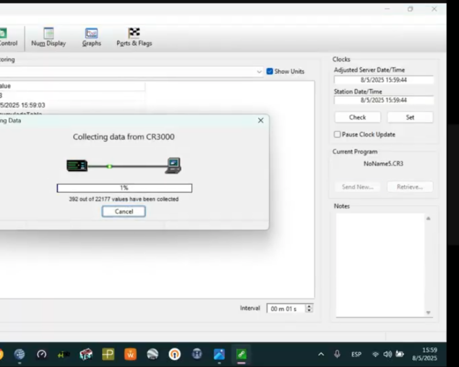Enable the Pause Clock Update checkbox
The height and width of the screenshot is (367, 459).
[x=337, y=134]
